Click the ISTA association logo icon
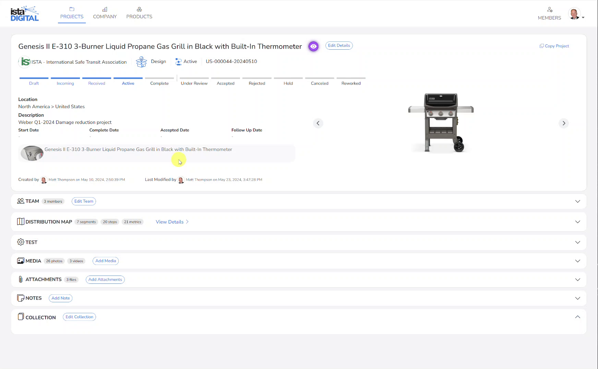This screenshot has height=369, width=598. pos(25,62)
